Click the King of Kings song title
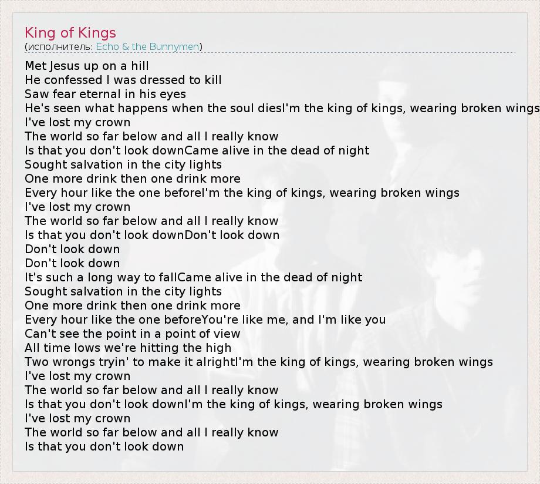Screen dimensions: 540x484 pyautogui.click(x=70, y=32)
